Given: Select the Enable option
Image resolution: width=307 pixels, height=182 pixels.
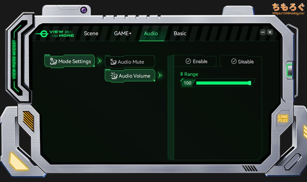Looking at the screenshot, I should [196, 61].
